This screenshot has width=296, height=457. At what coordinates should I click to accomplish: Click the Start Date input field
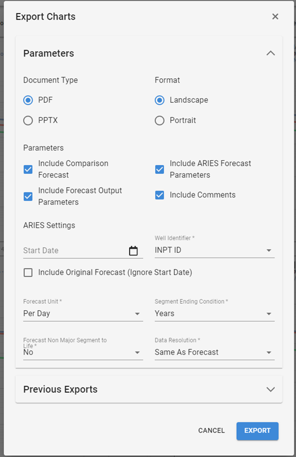point(75,251)
